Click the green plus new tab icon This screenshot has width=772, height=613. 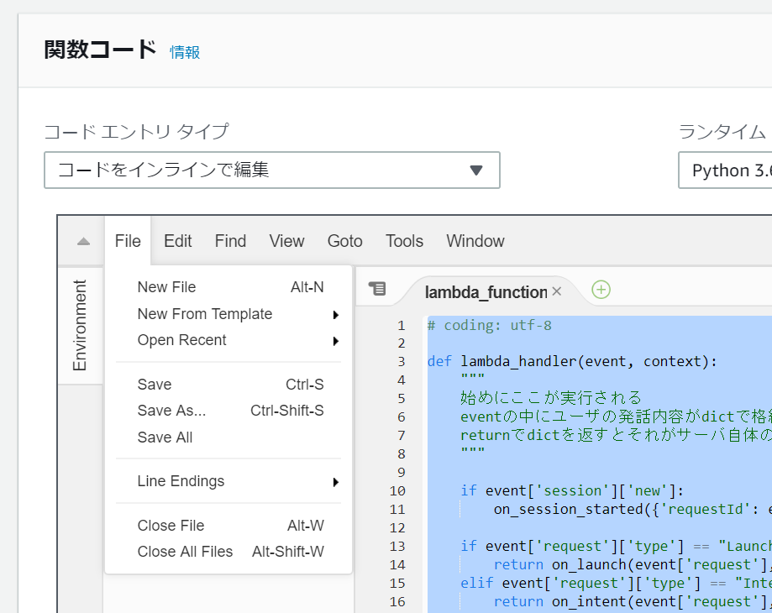[601, 290]
